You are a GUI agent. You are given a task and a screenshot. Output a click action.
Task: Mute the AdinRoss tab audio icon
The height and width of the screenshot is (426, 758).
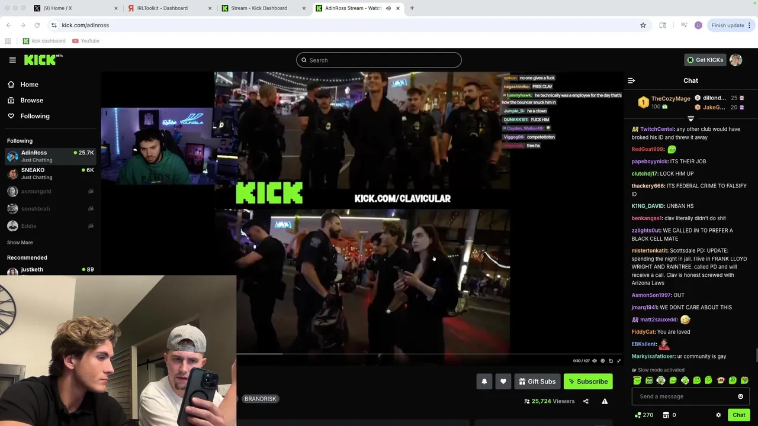(x=388, y=8)
